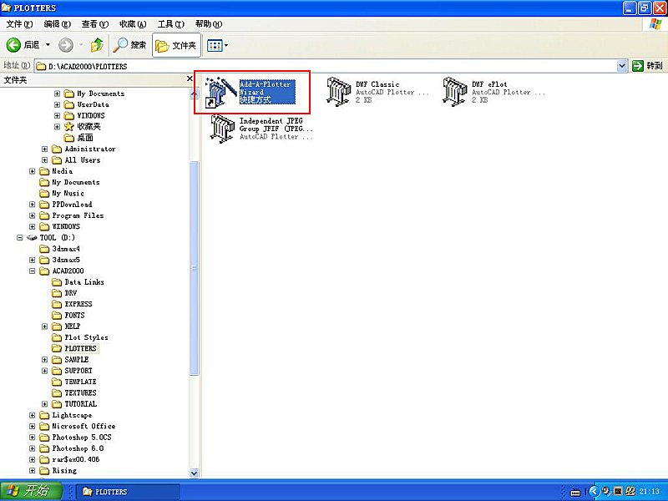Click the folder tree scroll up arrow
668x501 pixels.
194,94
